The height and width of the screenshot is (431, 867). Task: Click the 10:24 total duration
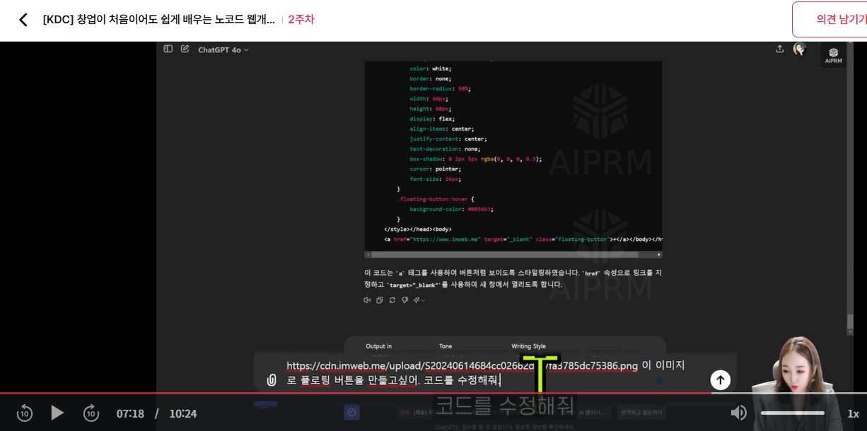(182, 414)
